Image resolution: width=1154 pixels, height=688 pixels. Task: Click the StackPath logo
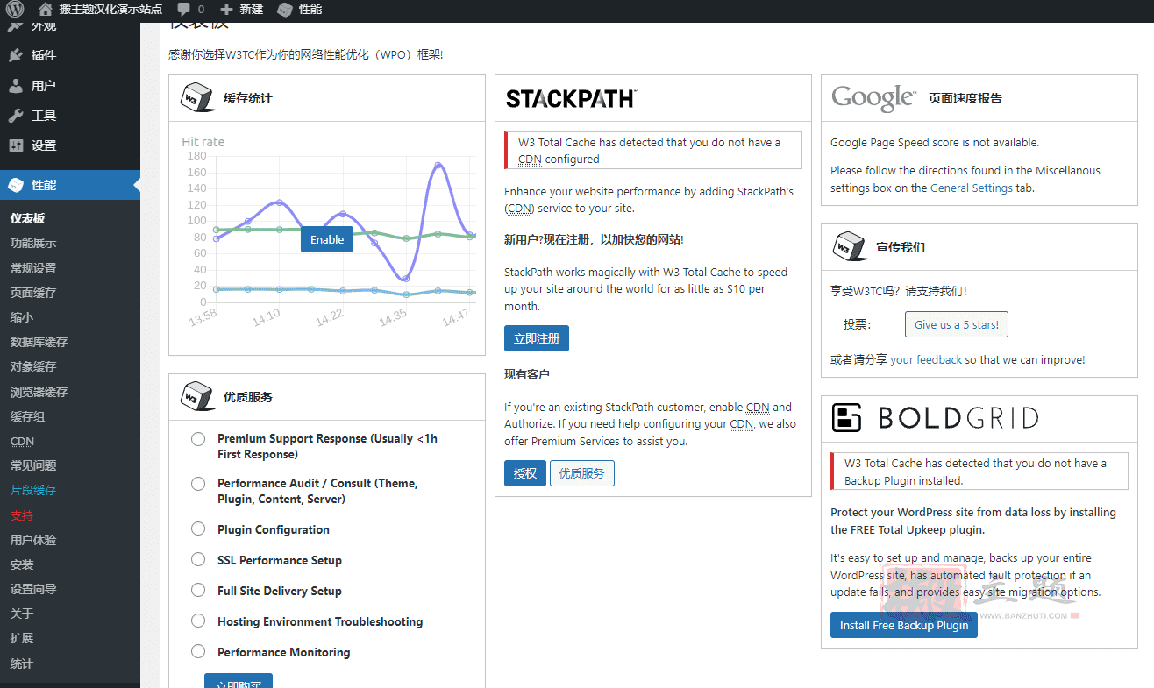tap(571, 98)
